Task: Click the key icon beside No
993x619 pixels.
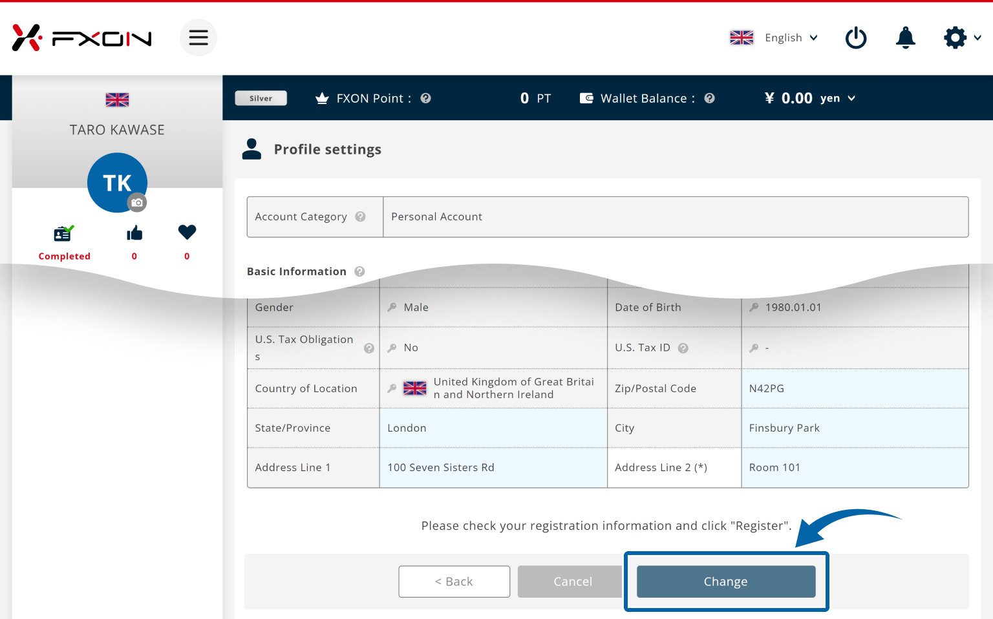Action: pos(392,348)
